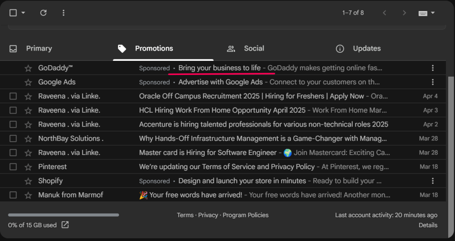The width and height of the screenshot is (455, 241).
Task: Go to older emails with the next arrow
Action: click(404, 13)
